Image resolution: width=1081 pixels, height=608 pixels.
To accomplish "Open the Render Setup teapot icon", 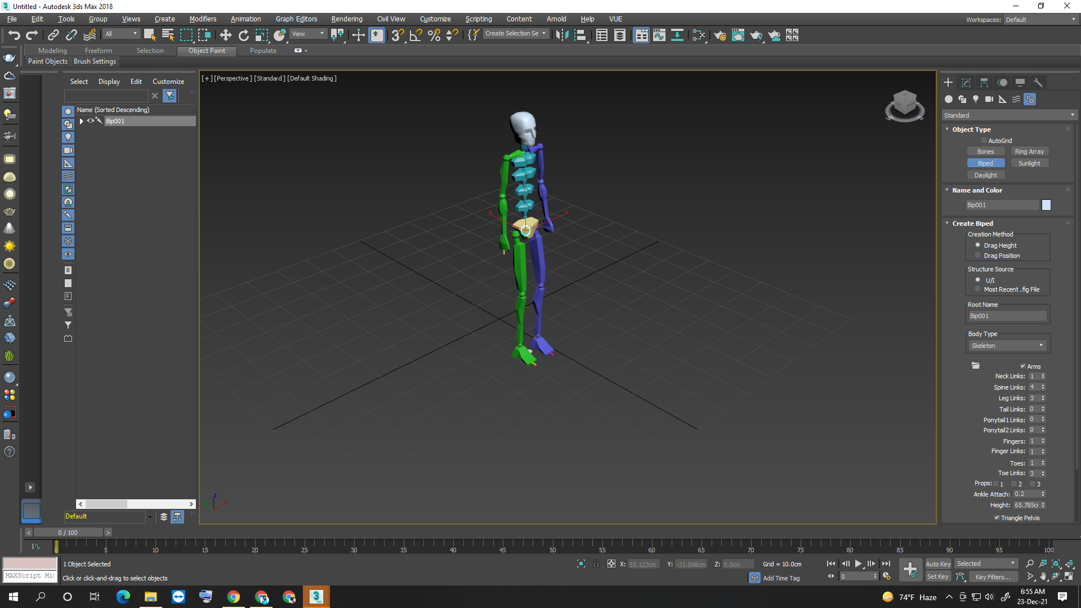I will pos(720,35).
